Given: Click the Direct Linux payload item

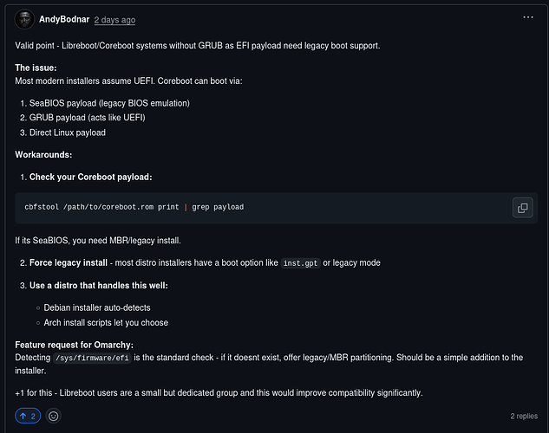Looking at the screenshot, I should click(x=68, y=132).
